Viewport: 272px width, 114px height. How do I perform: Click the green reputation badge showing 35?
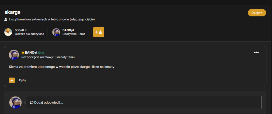(41, 53)
